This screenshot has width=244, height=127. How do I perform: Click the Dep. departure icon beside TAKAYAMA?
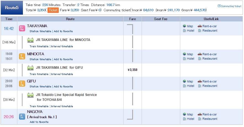click(22, 28)
